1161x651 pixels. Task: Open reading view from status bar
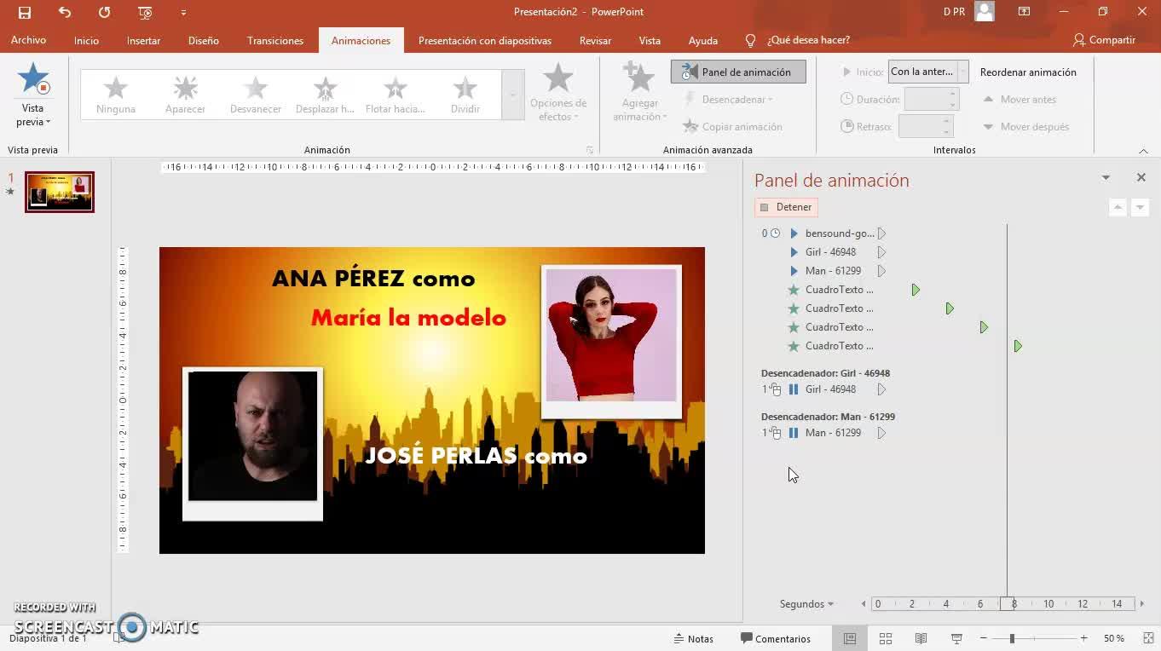[x=921, y=638]
